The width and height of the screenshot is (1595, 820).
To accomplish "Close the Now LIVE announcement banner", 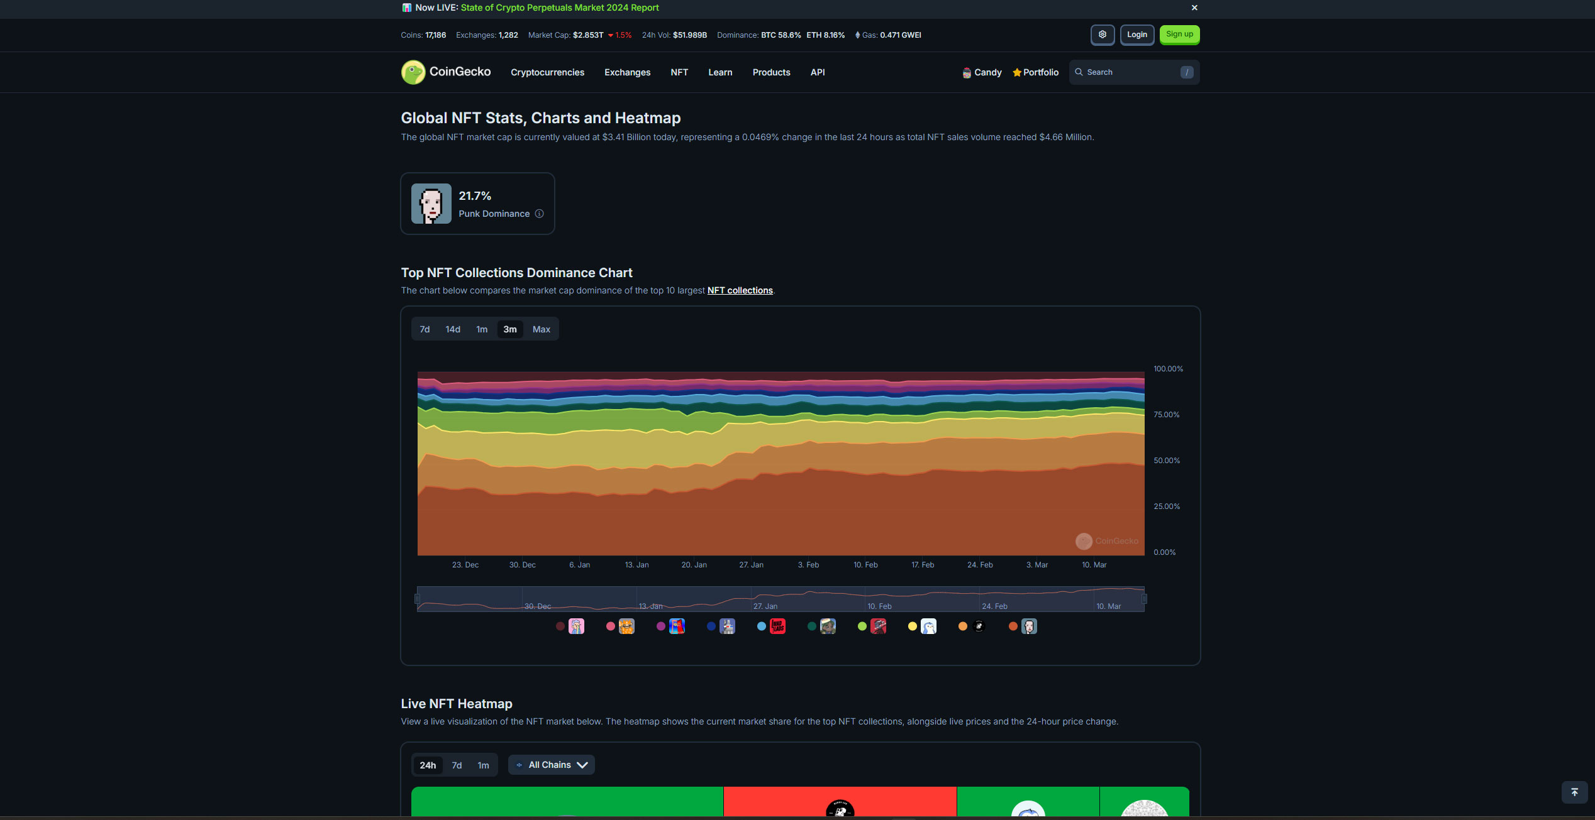I will pyautogui.click(x=1194, y=8).
